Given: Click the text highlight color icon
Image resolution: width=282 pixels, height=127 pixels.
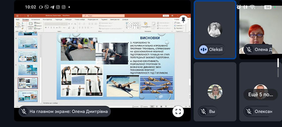Looking at the screenshot, I should coord(69,28).
